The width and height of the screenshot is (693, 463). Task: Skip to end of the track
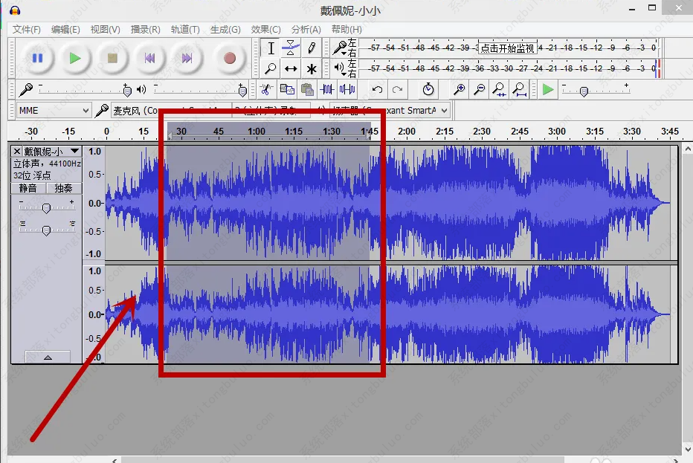pyautogui.click(x=187, y=58)
